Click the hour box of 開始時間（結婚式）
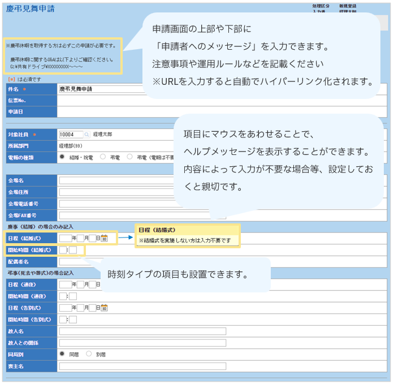Screen dimensions: 394x384 pyautogui.click(x=63, y=250)
